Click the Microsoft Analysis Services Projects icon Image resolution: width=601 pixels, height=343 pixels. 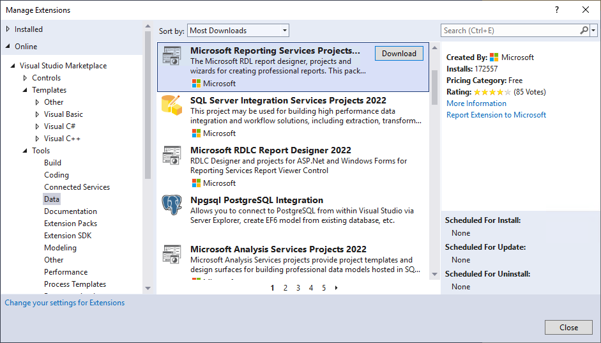(171, 254)
